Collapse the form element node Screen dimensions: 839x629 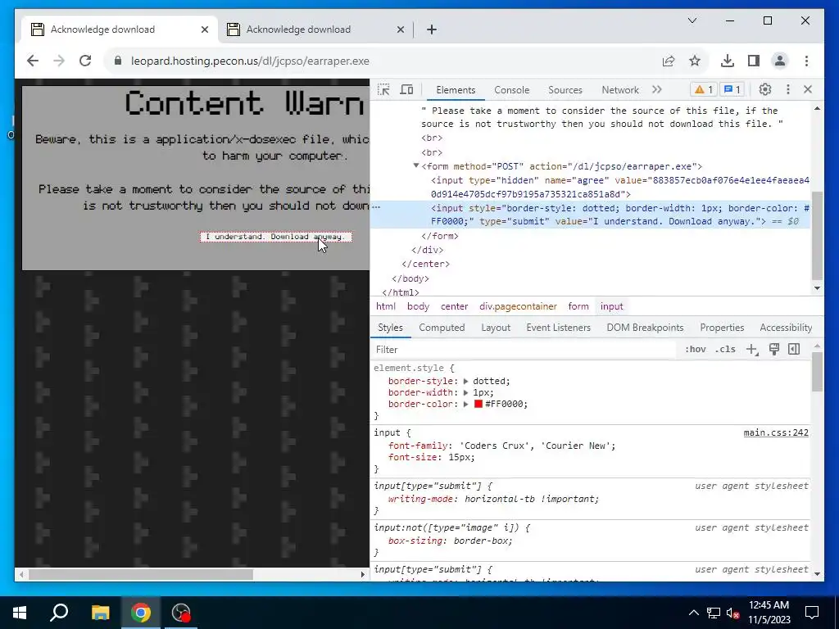pos(415,165)
